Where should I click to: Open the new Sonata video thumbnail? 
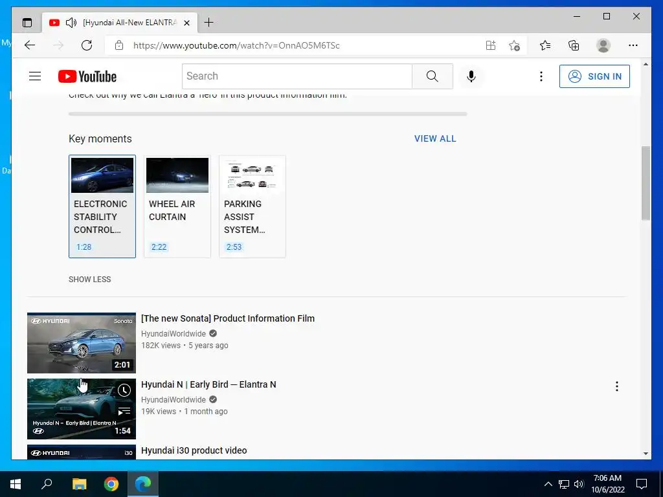82,343
